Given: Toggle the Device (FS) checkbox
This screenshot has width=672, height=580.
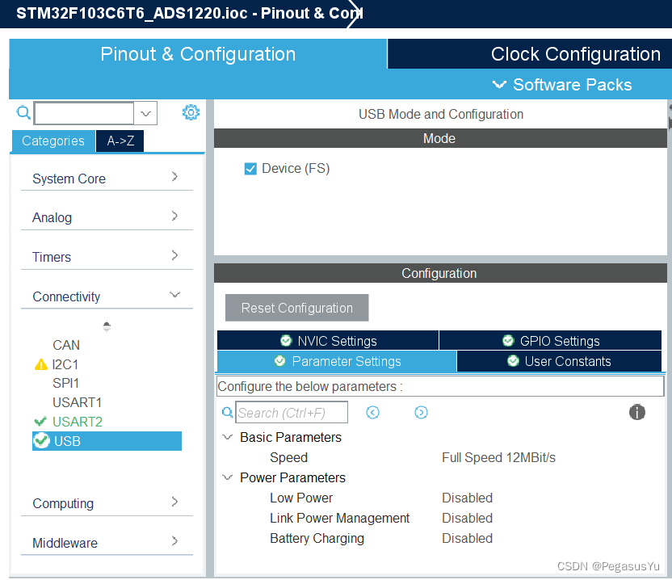Looking at the screenshot, I should (x=250, y=169).
